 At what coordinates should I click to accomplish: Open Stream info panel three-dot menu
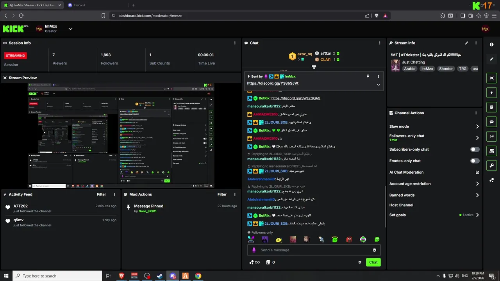(476, 43)
